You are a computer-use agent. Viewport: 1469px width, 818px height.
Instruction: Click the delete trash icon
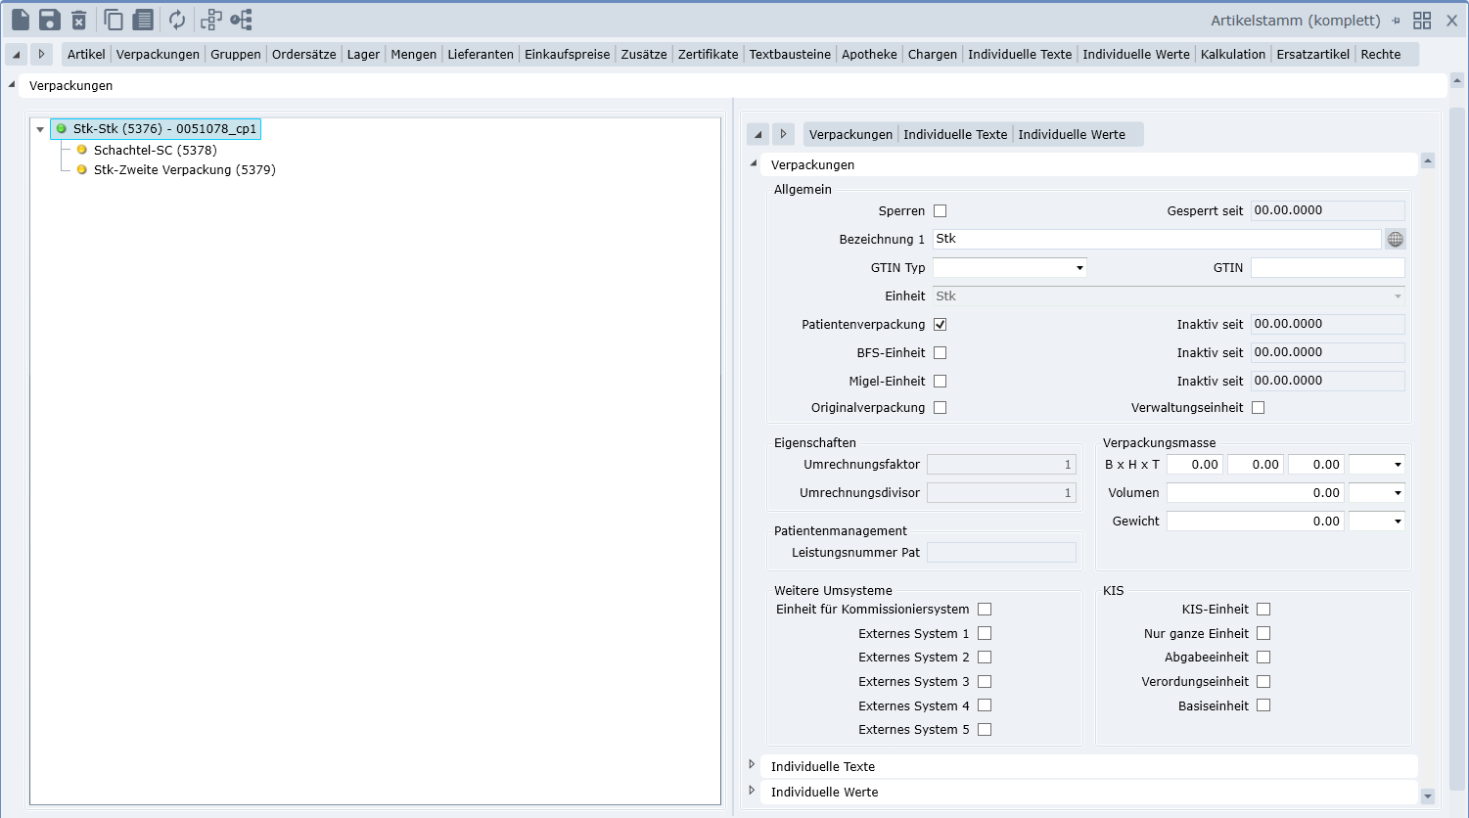79,20
